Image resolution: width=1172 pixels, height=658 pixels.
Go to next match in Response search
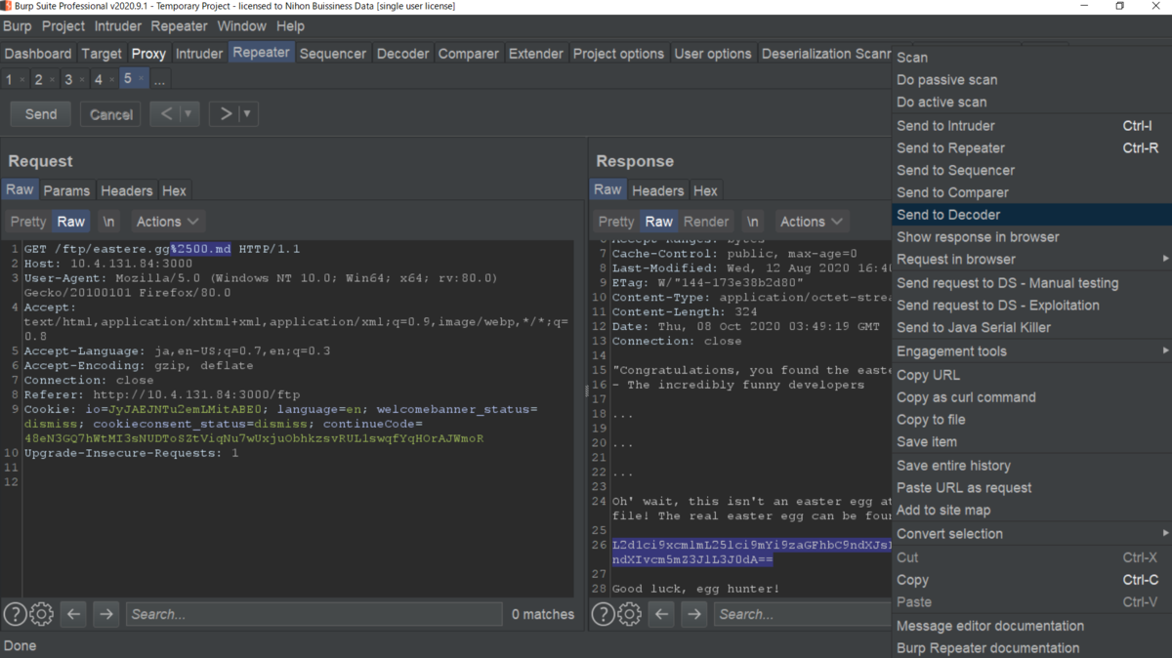pos(694,614)
